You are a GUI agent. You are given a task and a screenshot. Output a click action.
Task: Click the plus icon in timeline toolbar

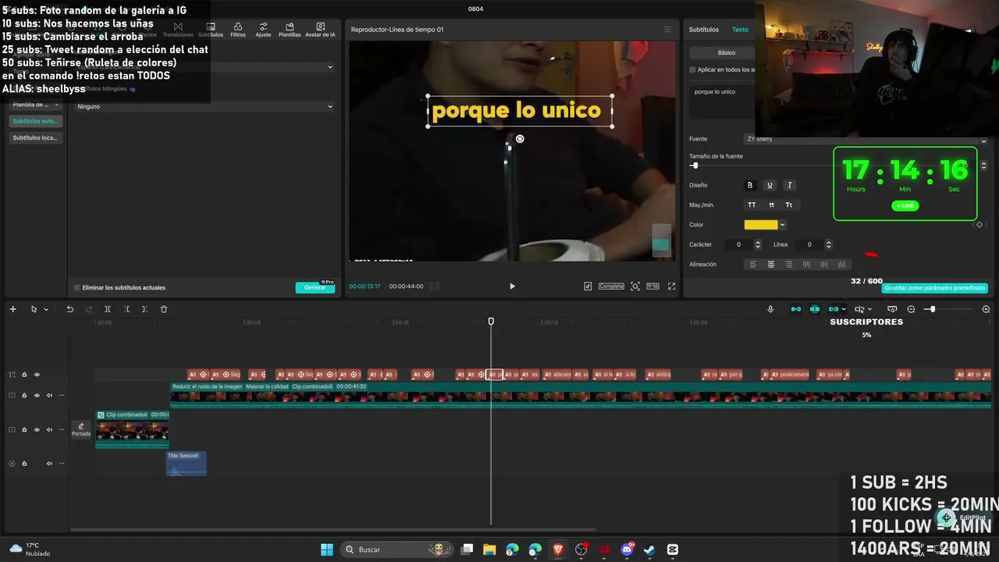click(12, 309)
